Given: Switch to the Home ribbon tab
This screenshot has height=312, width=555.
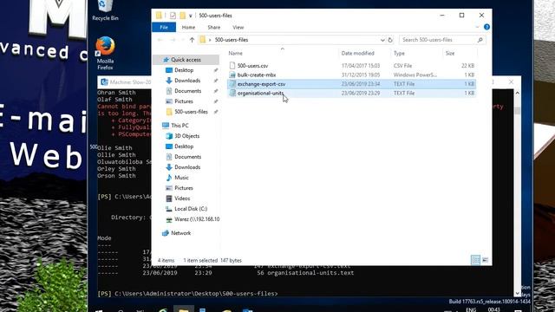Looking at the screenshot, I should click(x=188, y=27).
